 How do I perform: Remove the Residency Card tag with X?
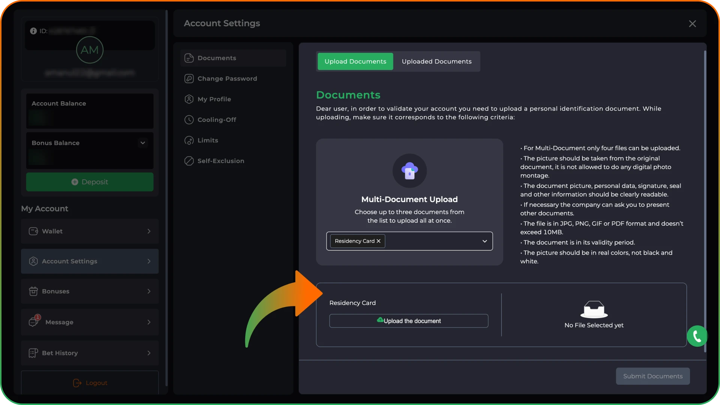(378, 241)
